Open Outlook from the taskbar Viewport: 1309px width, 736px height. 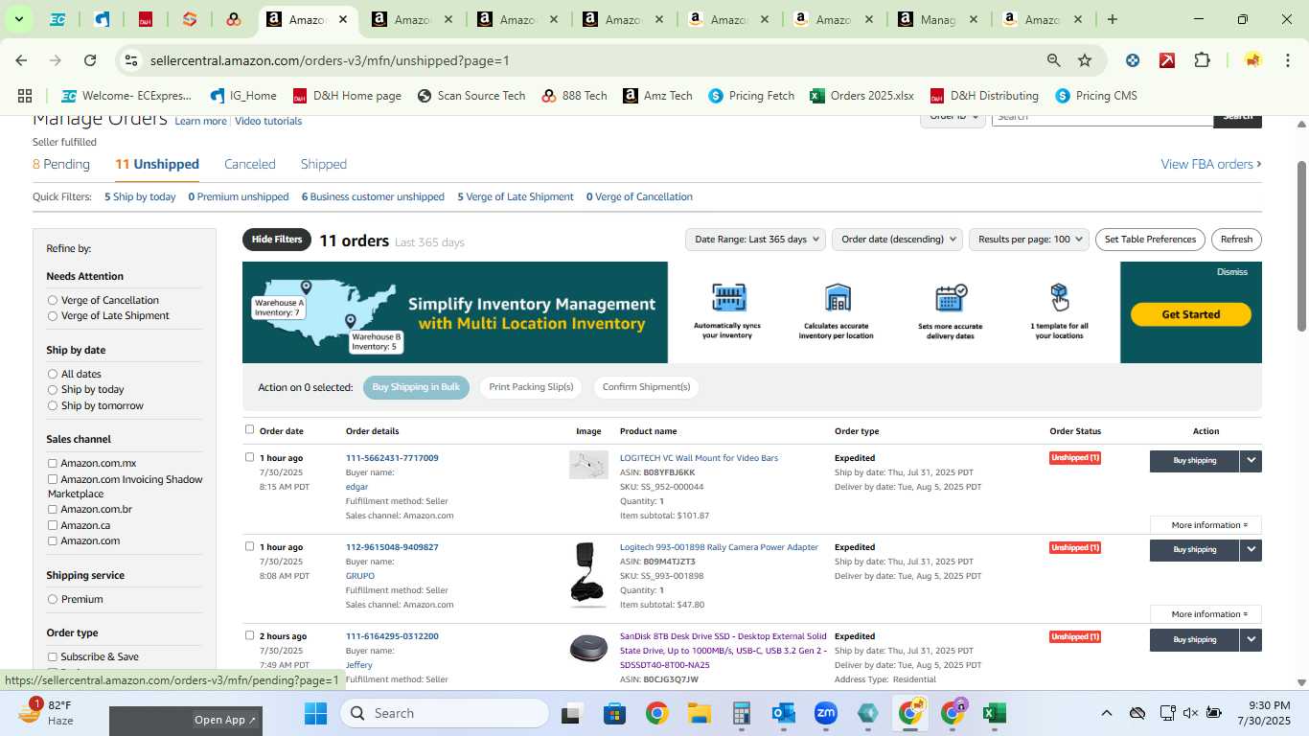click(784, 713)
